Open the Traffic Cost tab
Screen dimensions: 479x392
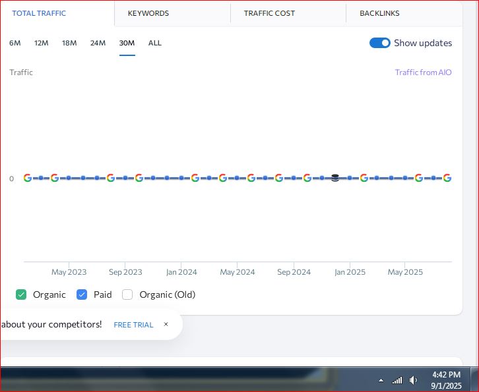269,13
